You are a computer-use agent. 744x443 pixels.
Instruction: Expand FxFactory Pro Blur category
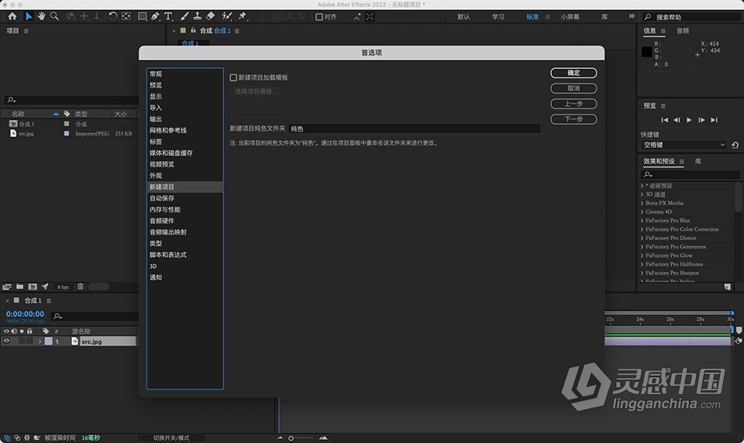pos(642,221)
